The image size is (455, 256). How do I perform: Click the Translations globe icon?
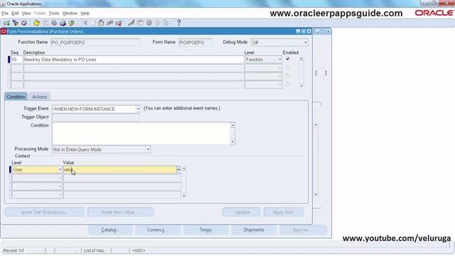[x=149, y=23]
